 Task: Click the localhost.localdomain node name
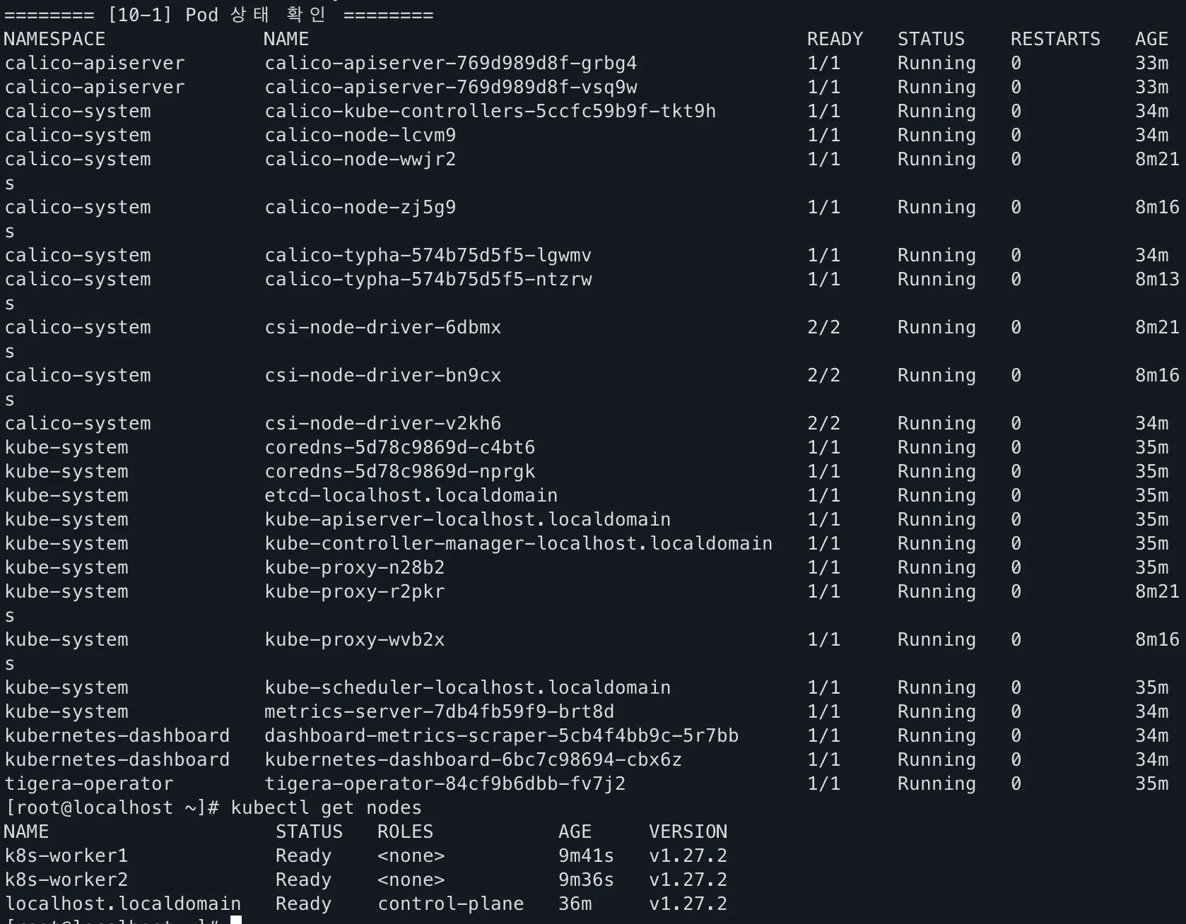click(123, 904)
